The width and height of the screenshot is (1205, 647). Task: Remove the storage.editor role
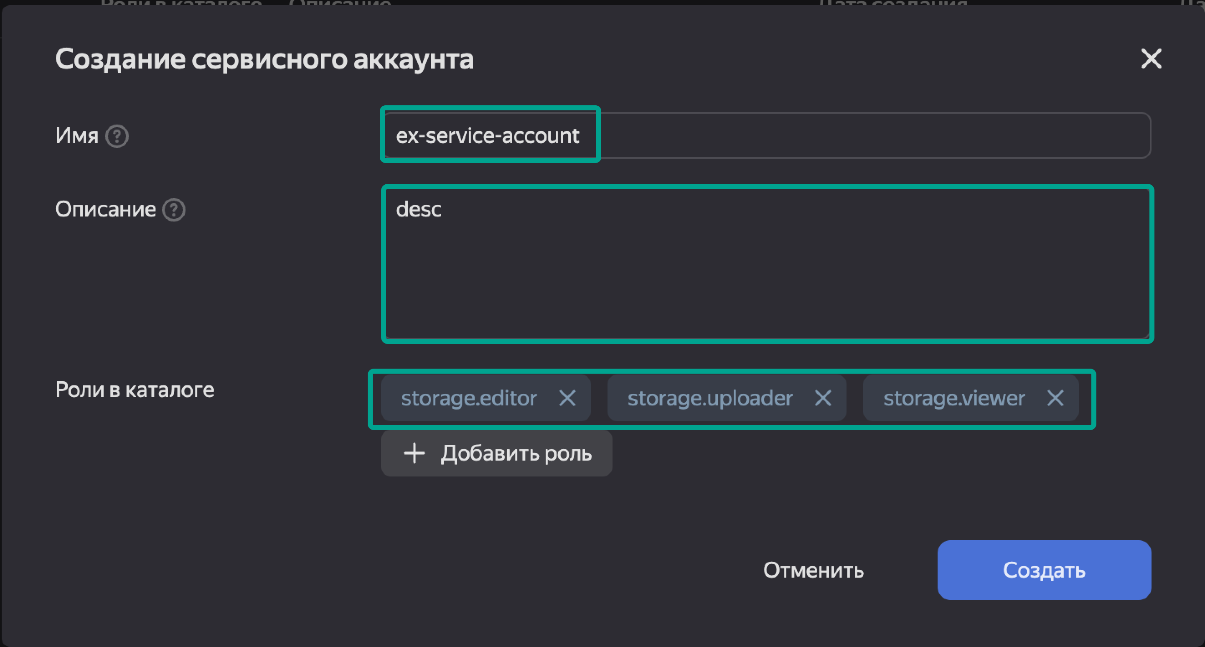[567, 399]
